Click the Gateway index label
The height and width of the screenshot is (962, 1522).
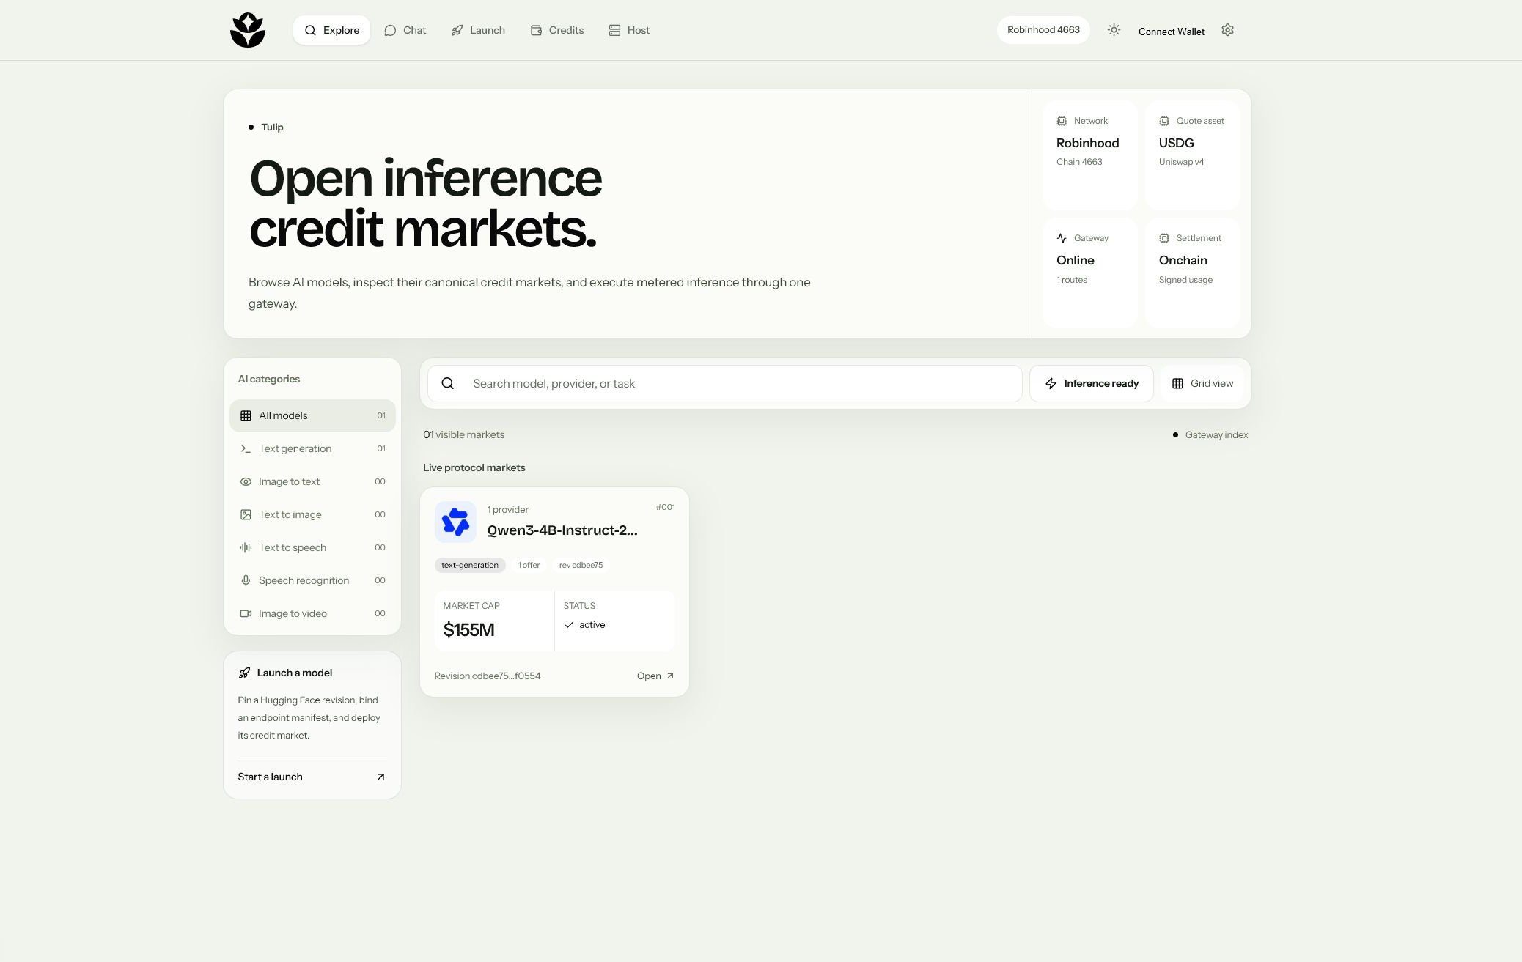[1216, 434]
